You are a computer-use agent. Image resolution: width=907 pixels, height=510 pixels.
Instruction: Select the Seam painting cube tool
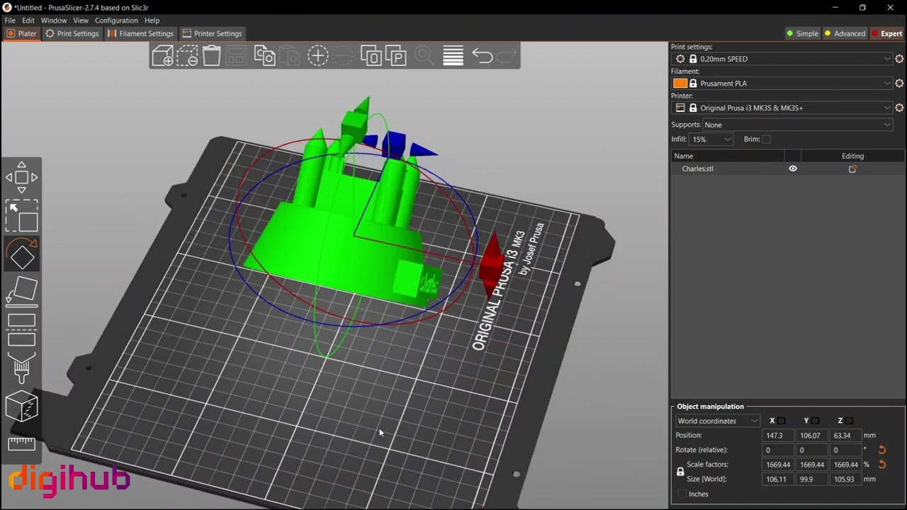(x=21, y=407)
